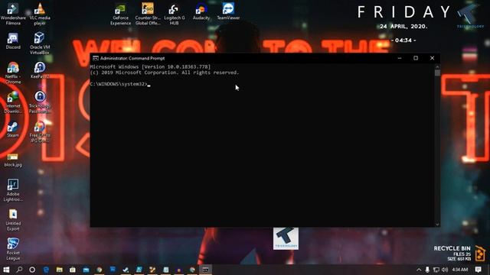Open the taskbar clock showing 4:34 AM
Screen dimensions: 490x275
pos(460,270)
